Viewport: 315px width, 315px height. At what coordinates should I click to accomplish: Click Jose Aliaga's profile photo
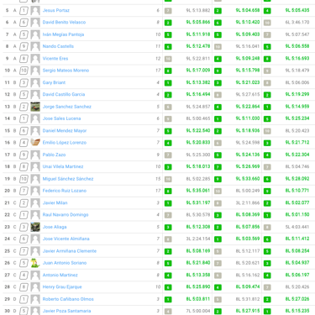[x=35, y=227]
